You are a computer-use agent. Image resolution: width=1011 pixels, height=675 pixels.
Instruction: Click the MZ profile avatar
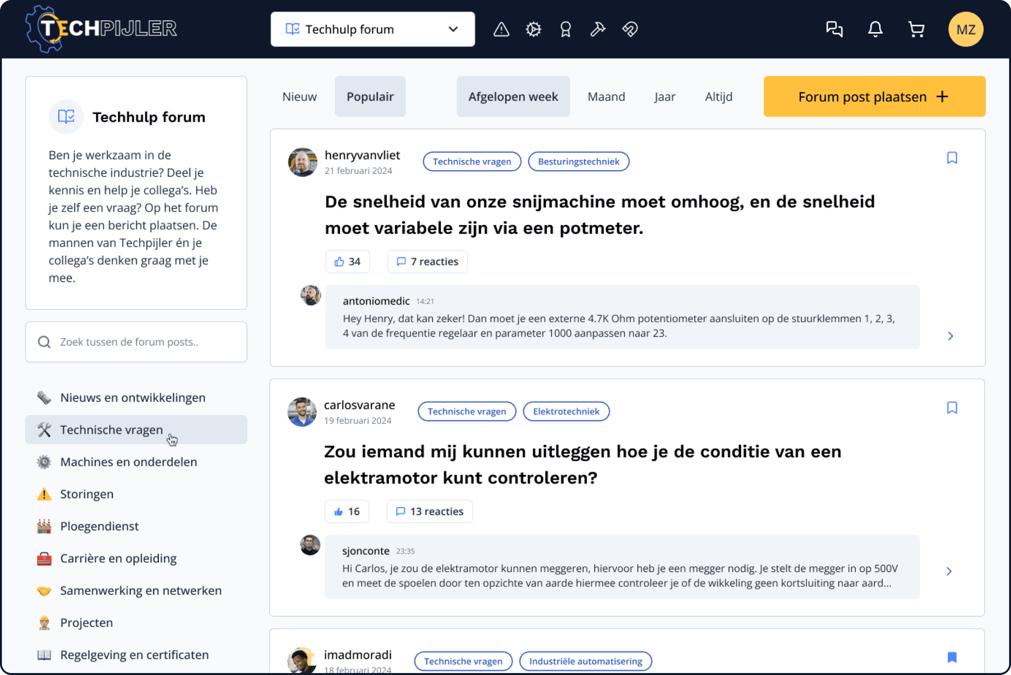[966, 29]
